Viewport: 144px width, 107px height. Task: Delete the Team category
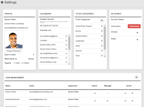[x=102, y=56]
